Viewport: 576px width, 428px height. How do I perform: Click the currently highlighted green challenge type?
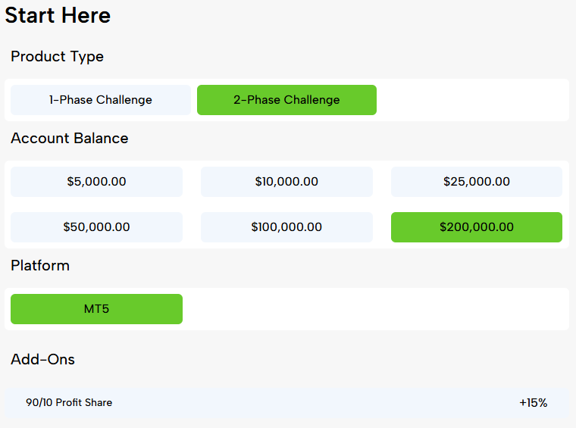pos(286,100)
